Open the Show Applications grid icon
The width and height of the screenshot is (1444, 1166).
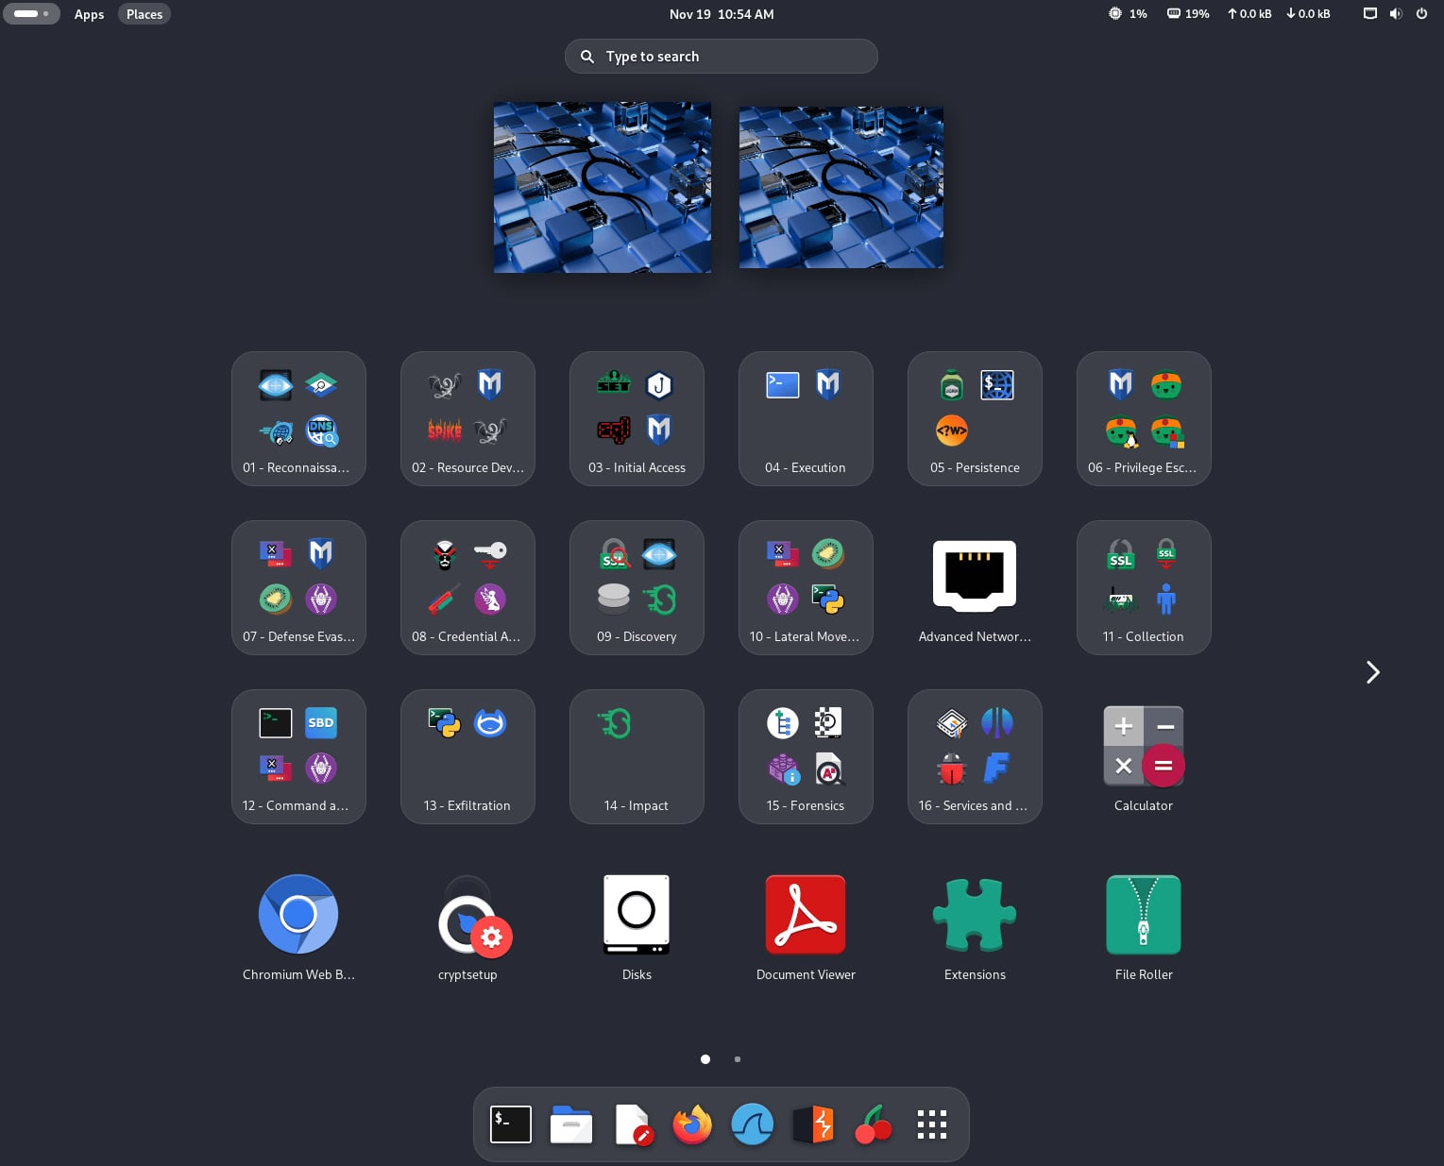[931, 1124]
